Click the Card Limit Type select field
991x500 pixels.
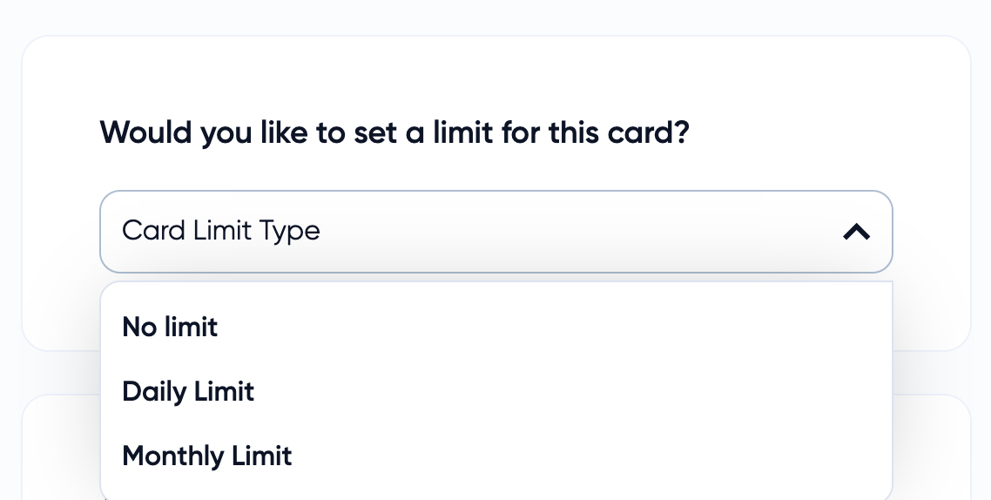(x=496, y=232)
